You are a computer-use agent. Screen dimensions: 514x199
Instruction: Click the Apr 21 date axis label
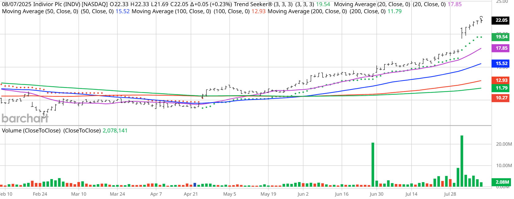coord(191,194)
